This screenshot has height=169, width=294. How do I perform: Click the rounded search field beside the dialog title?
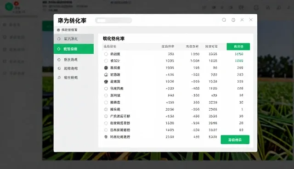tap(113, 20)
